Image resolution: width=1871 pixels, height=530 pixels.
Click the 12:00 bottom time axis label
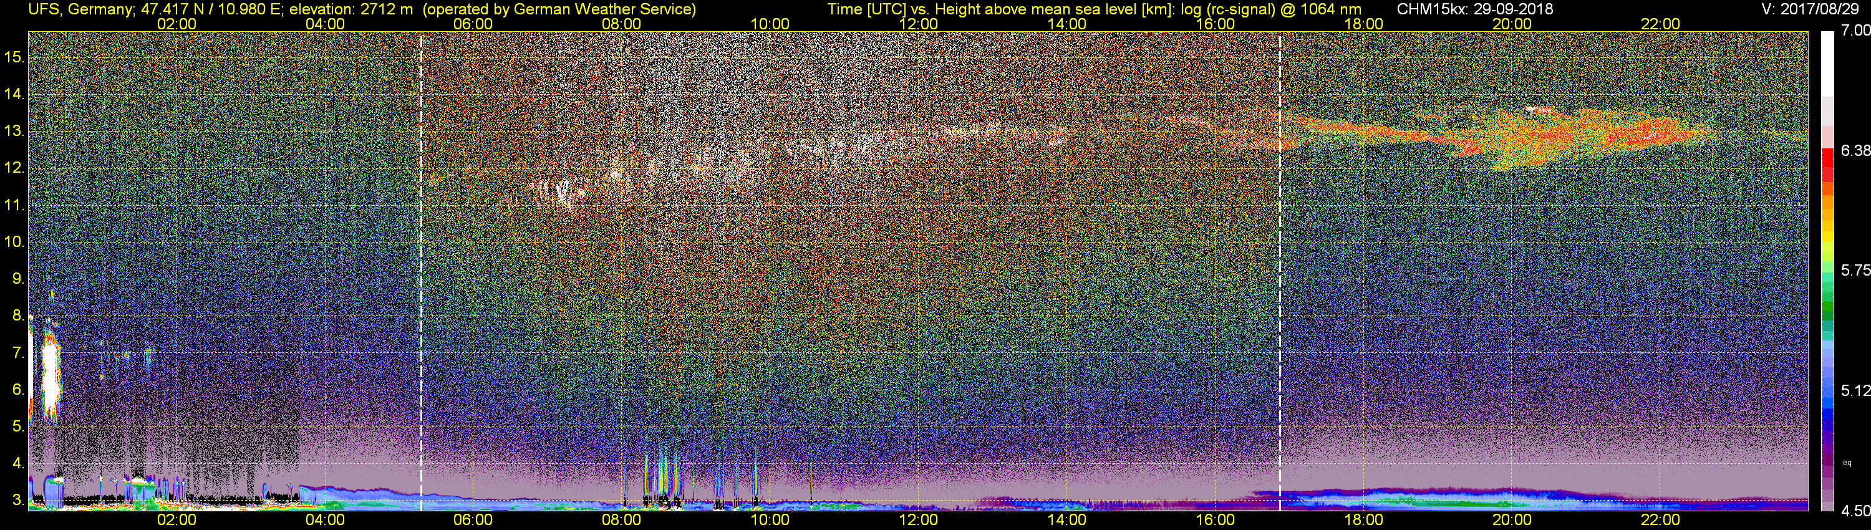pos(918,520)
